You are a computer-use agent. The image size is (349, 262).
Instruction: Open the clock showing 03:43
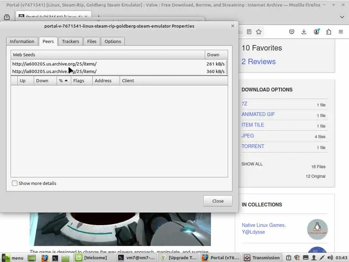[x=341, y=258]
